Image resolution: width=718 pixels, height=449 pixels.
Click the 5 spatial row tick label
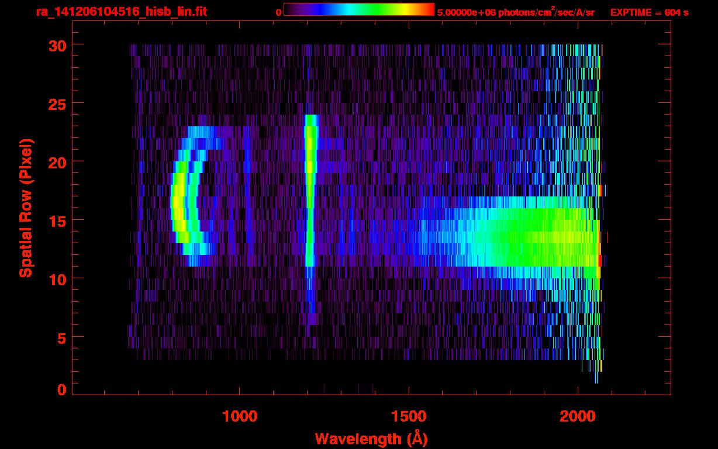(61, 337)
